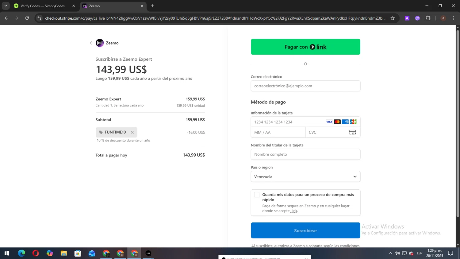Click the page vertical scrollbar
The image size is (460, 259).
pos(458,124)
